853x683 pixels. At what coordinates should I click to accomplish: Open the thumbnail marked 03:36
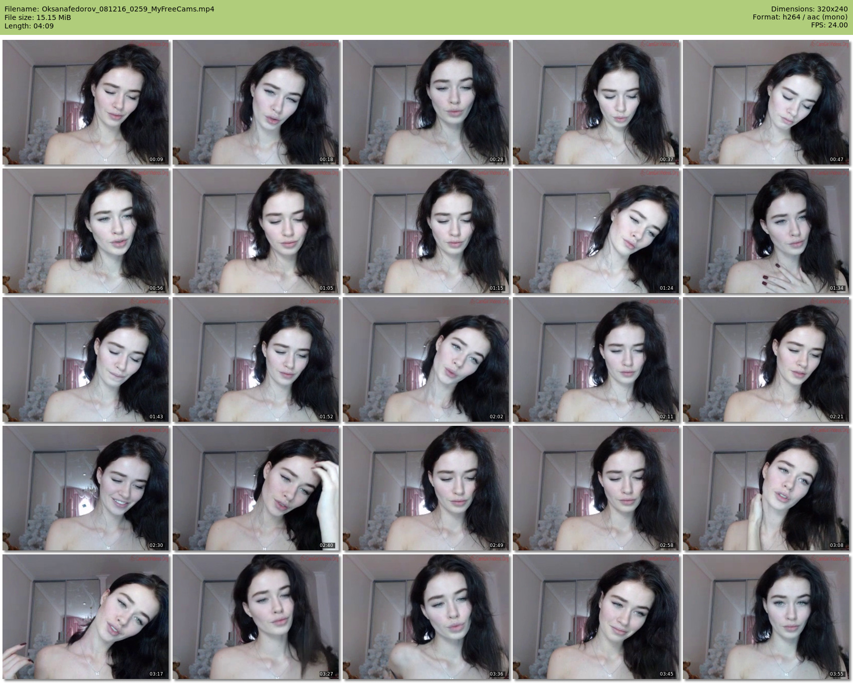pyautogui.click(x=426, y=617)
